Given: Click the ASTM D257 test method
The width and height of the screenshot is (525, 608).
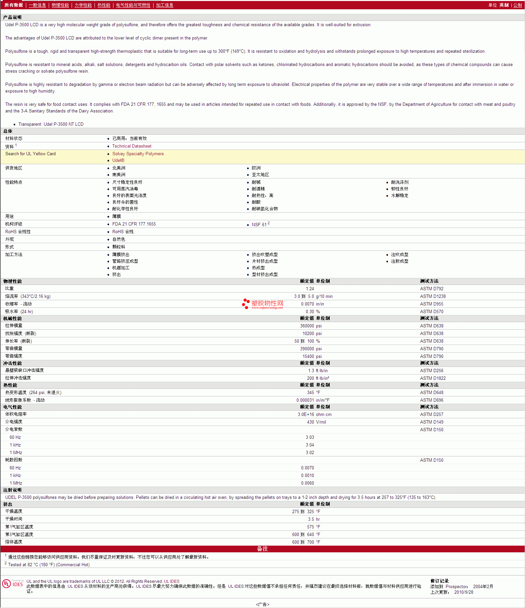Looking at the screenshot, I should (431, 415).
